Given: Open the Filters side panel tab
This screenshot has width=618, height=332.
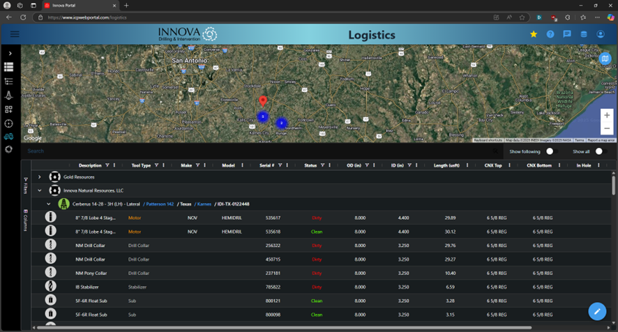Looking at the screenshot, I should click(x=26, y=186).
